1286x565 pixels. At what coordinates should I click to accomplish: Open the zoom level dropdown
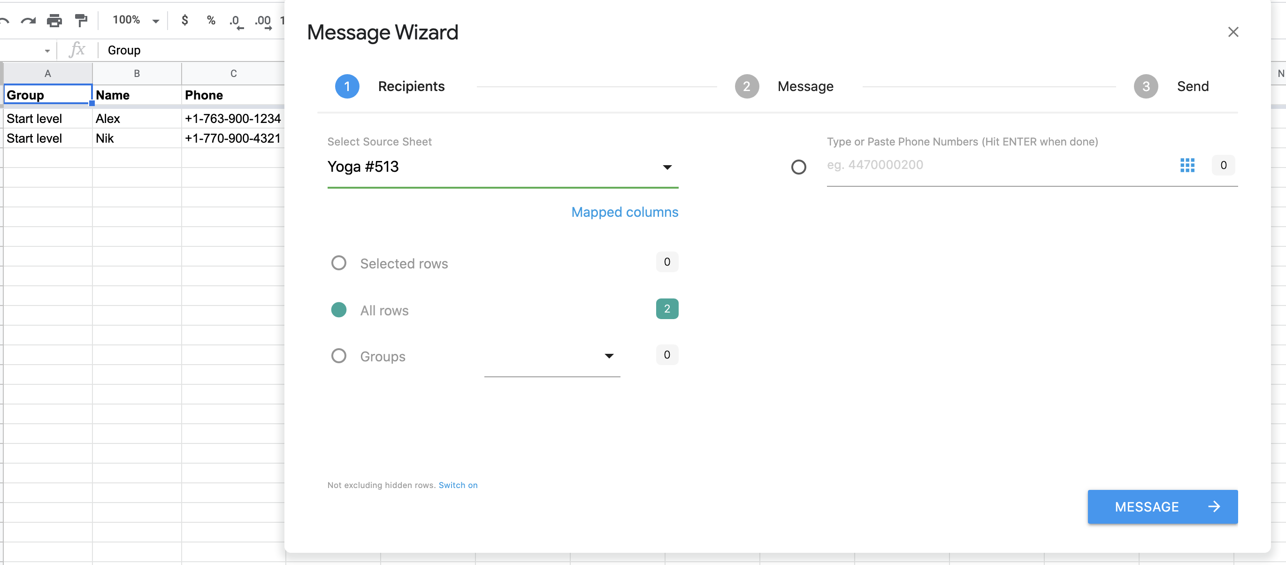[134, 20]
